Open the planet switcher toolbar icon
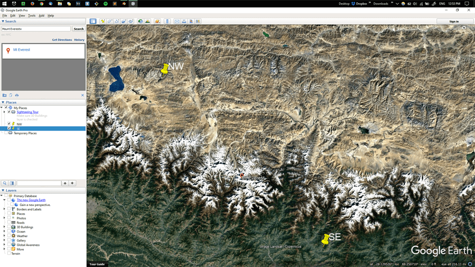 coord(157,21)
